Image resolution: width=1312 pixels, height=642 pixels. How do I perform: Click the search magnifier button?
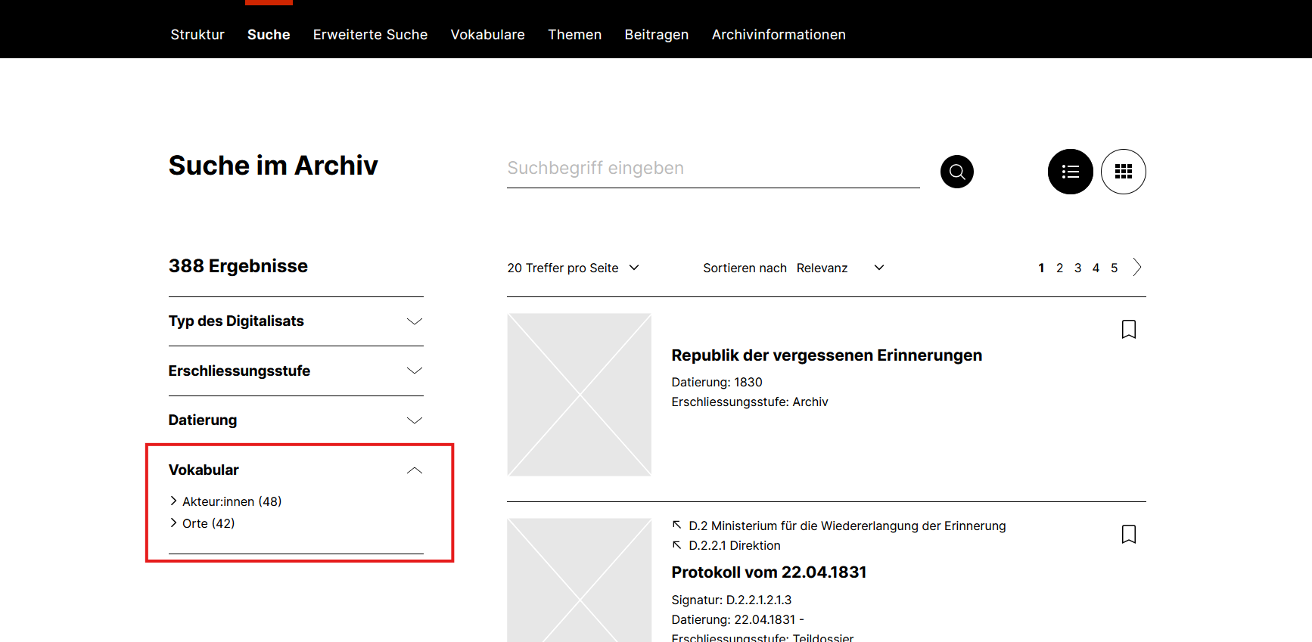click(x=956, y=172)
